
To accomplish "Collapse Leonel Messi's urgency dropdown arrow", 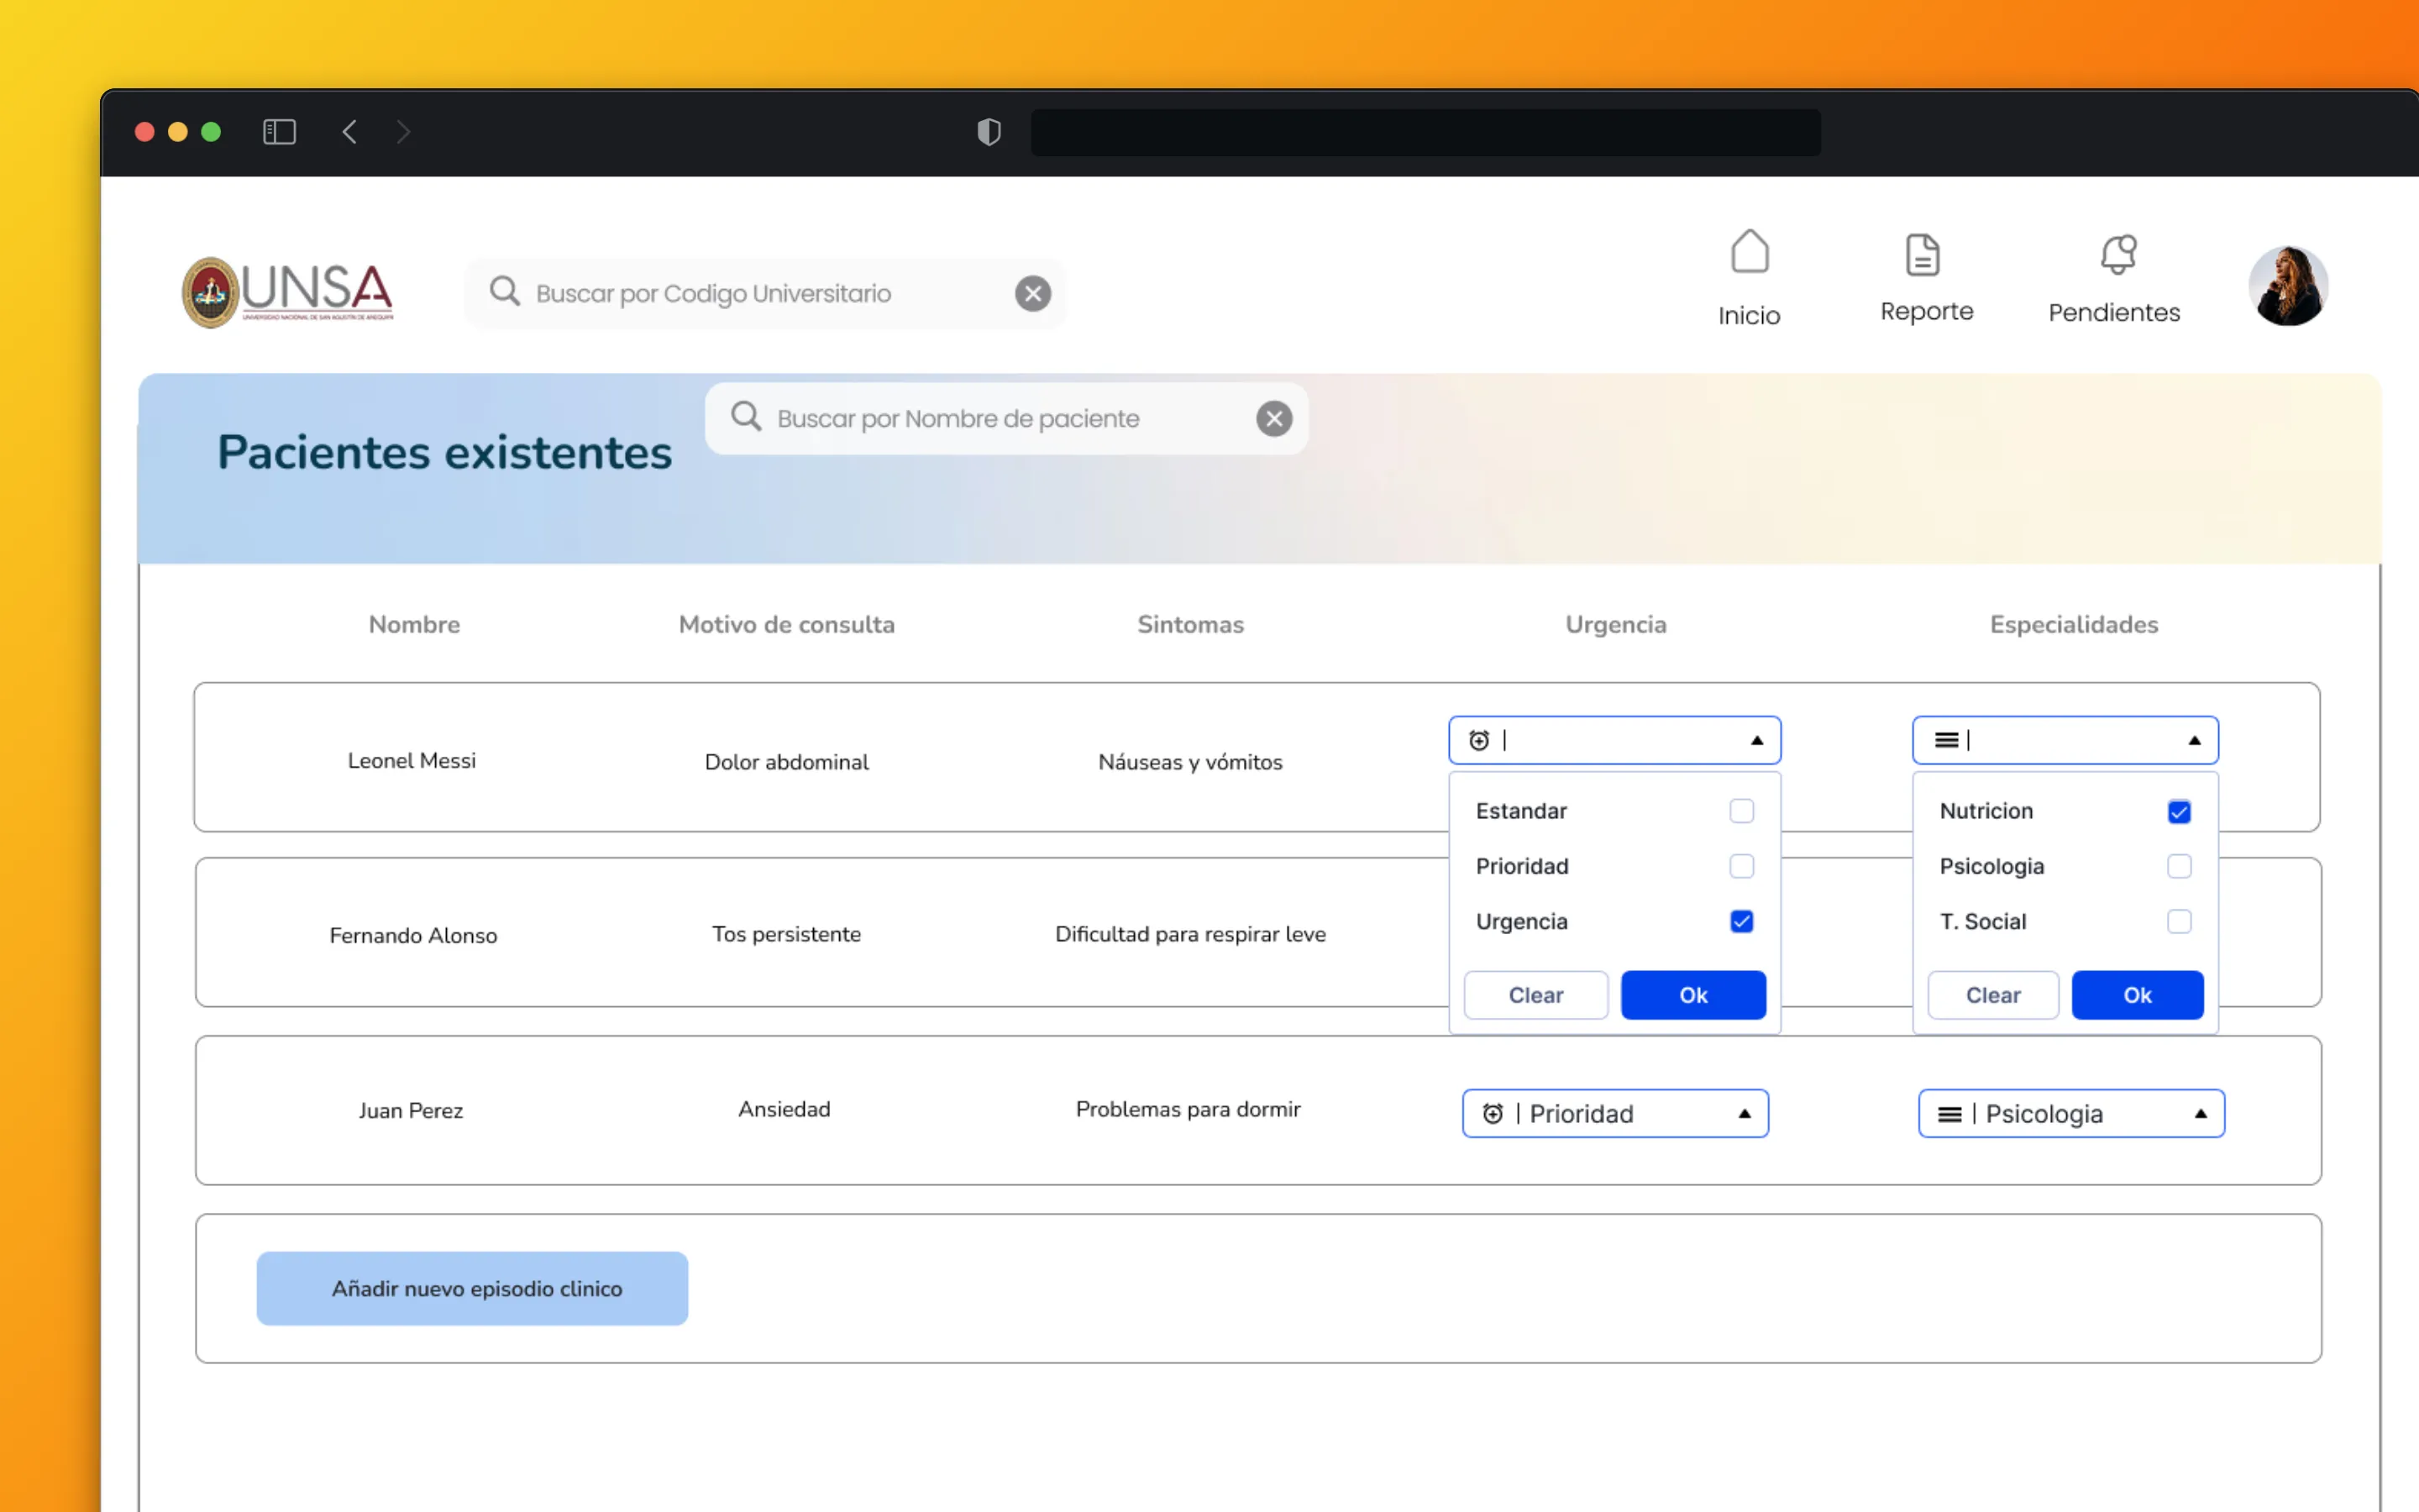I will (1756, 740).
